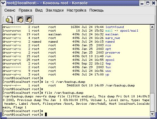Click the toolbar drag handle
The height and width of the screenshot is (119, 157).
point(3,19)
